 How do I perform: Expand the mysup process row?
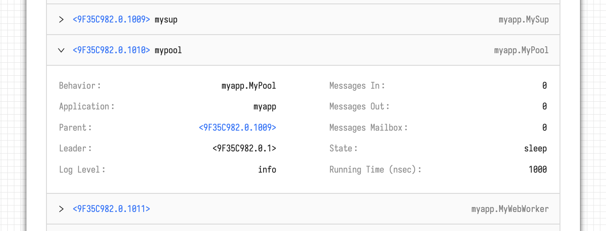coord(61,19)
